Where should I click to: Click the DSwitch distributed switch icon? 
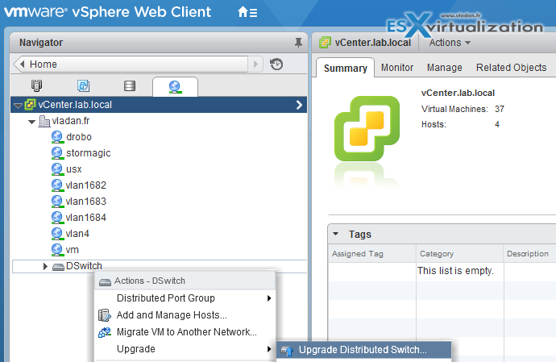click(x=58, y=267)
